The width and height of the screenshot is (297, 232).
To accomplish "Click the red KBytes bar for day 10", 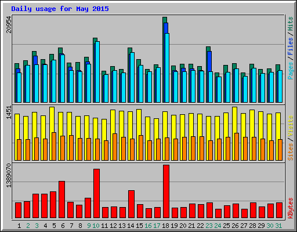I will tap(96, 194).
